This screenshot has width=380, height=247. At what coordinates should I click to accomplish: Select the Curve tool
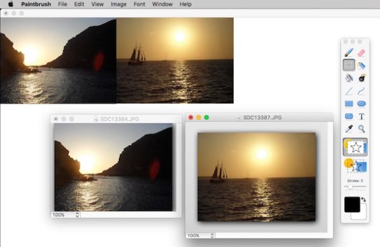tap(361, 91)
